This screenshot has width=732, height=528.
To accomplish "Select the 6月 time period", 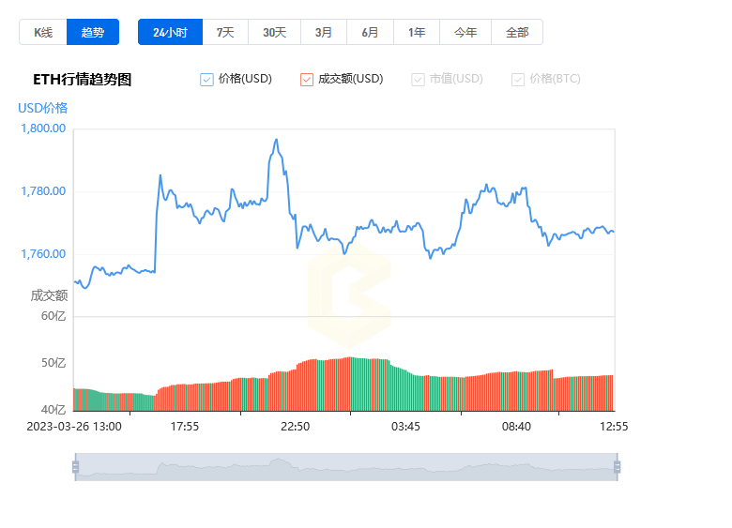I will (370, 32).
